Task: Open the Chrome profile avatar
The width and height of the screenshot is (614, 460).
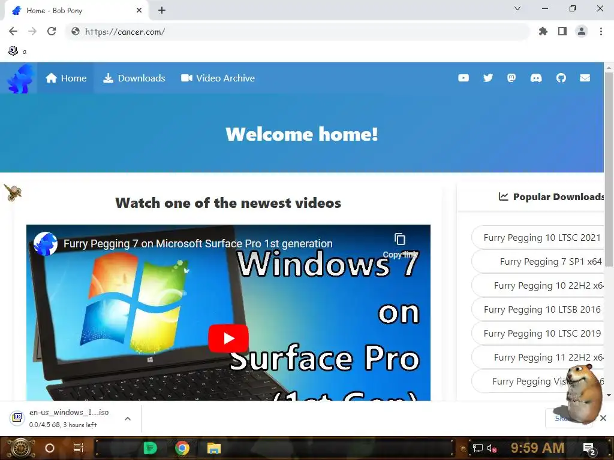Action: (582, 31)
